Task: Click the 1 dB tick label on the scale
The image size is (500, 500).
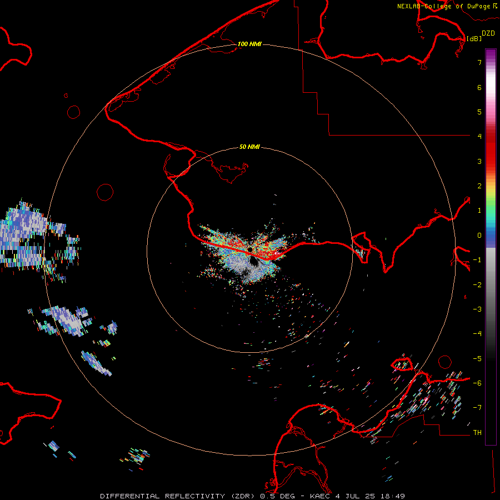Action: point(479,211)
